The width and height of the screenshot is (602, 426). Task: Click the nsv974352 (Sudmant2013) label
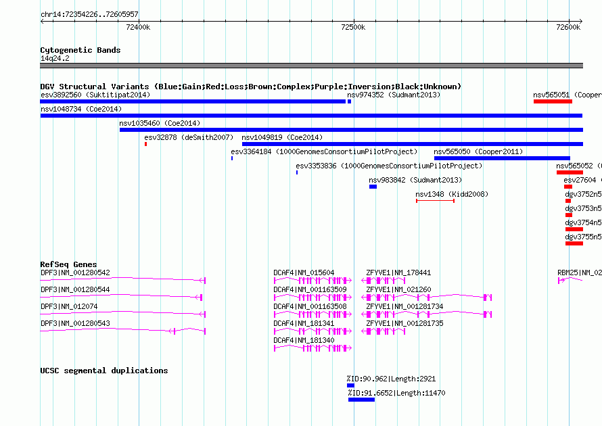tap(394, 95)
